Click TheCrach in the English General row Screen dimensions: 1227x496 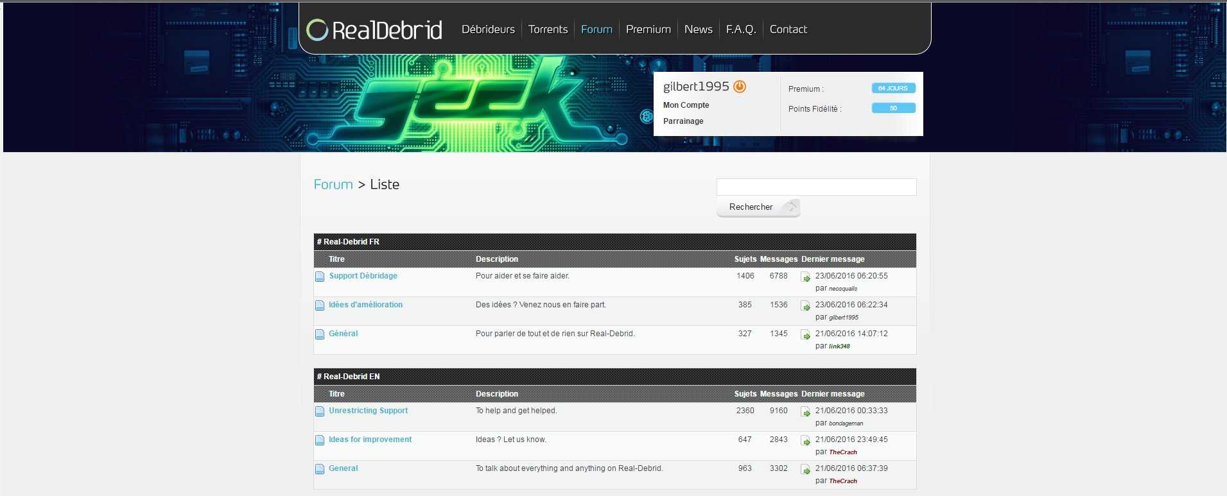tap(843, 481)
